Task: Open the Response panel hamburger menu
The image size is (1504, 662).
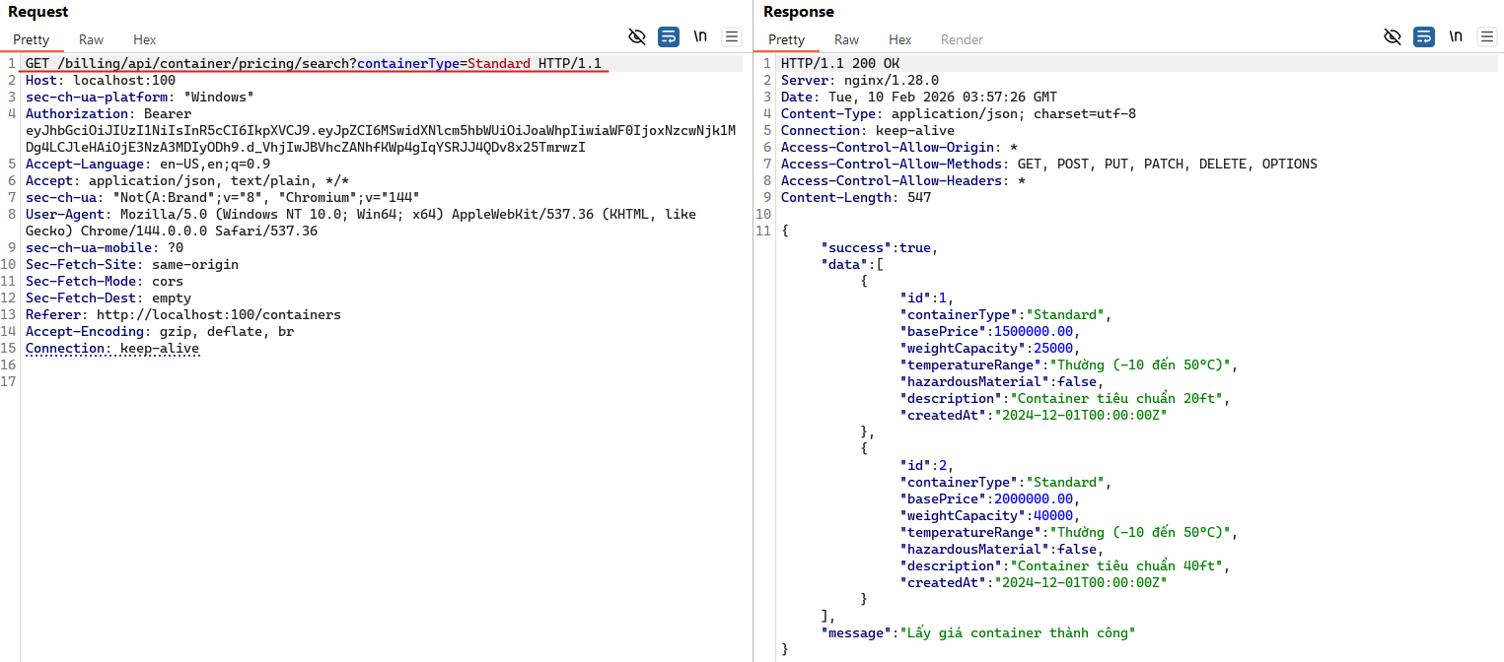Action: (1486, 37)
